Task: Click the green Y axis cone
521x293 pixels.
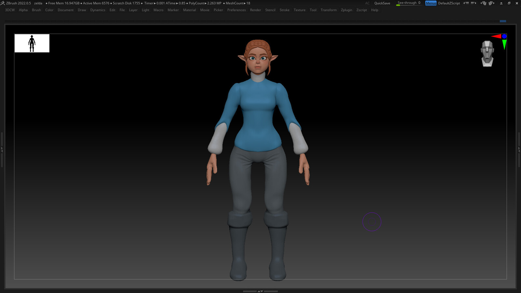Action: pos(504,44)
